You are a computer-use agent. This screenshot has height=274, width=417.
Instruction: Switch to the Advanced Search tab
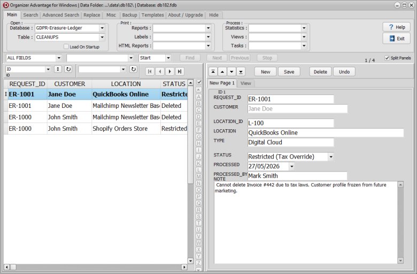point(60,15)
